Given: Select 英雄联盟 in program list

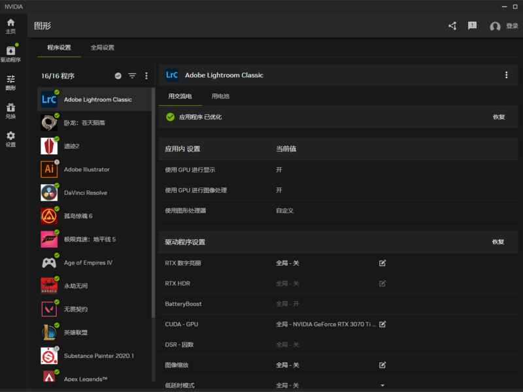Looking at the screenshot, I should pos(94,333).
